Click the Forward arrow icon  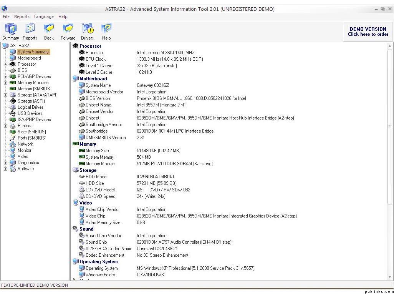(68, 29)
